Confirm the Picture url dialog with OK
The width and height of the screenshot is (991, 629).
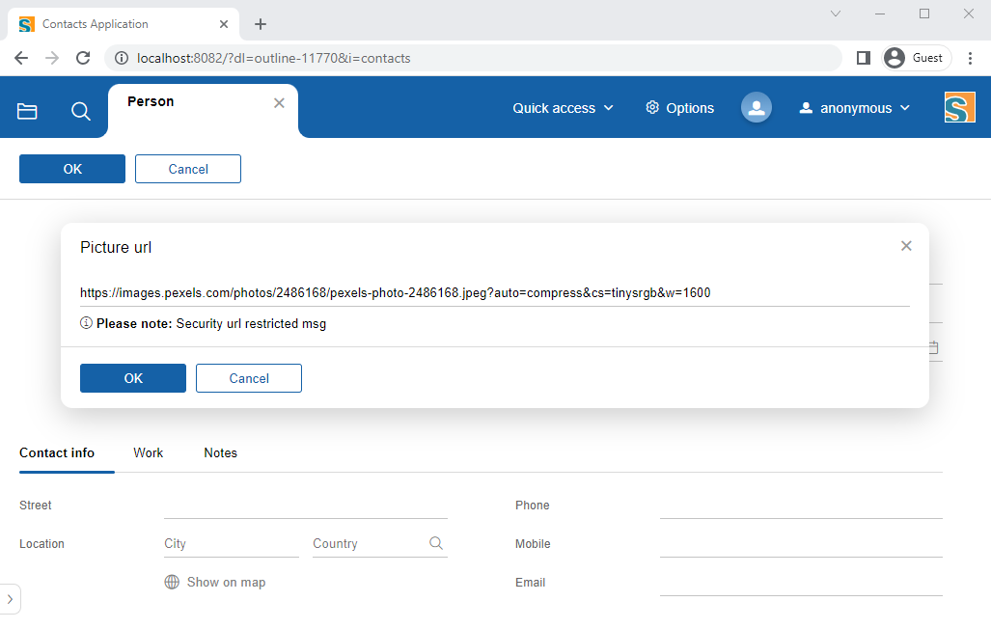click(x=133, y=378)
